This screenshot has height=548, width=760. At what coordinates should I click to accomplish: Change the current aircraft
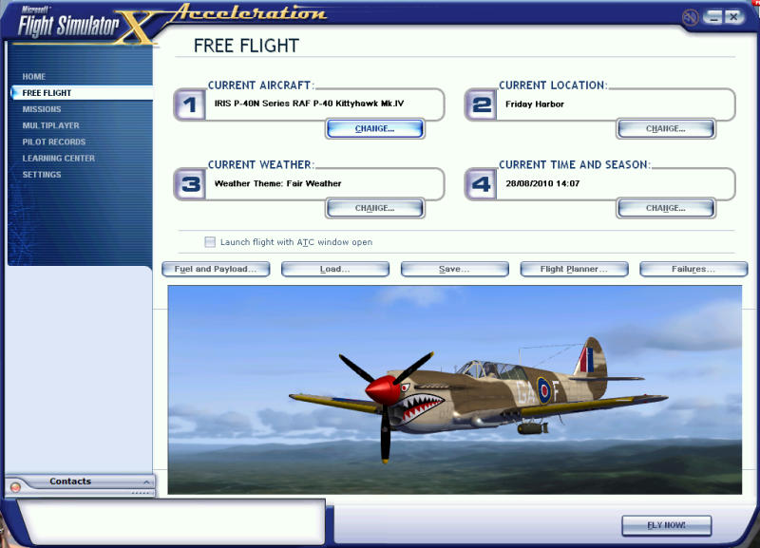pyautogui.click(x=374, y=128)
